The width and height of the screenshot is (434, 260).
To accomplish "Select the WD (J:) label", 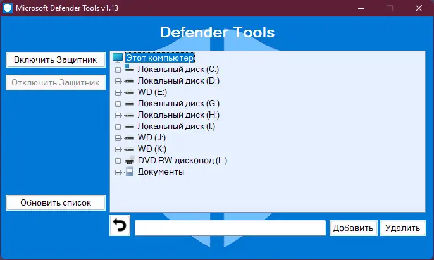I will click(x=152, y=137).
